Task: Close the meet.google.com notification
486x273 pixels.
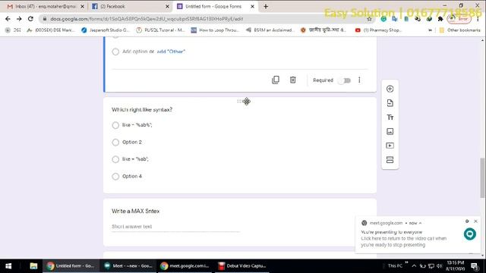Action: click(476, 221)
